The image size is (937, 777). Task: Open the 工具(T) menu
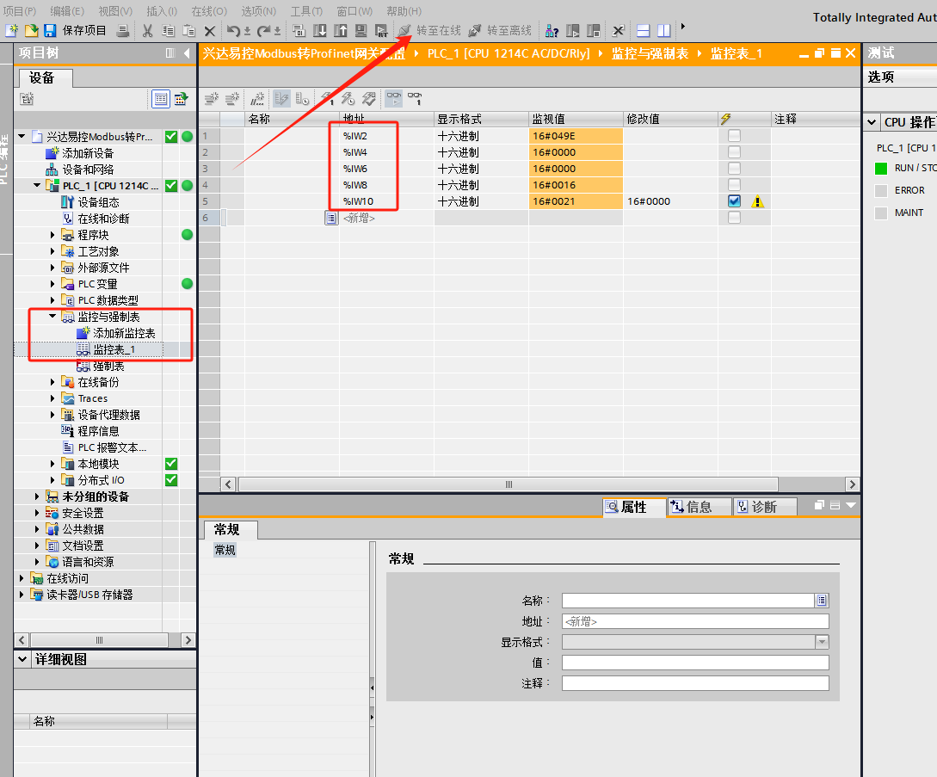click(306, 11)
